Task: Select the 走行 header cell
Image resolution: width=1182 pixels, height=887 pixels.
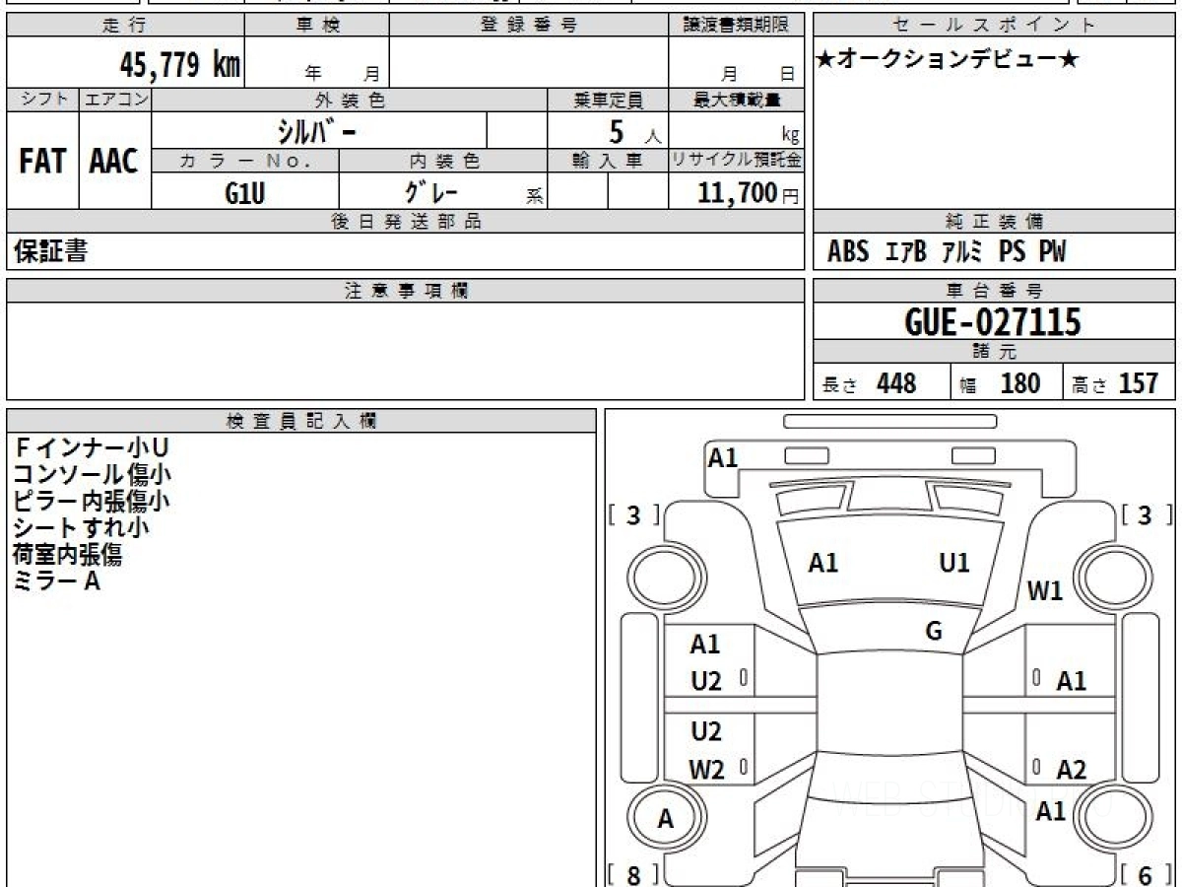Action: pyautogui.click(x=125, y=26)
